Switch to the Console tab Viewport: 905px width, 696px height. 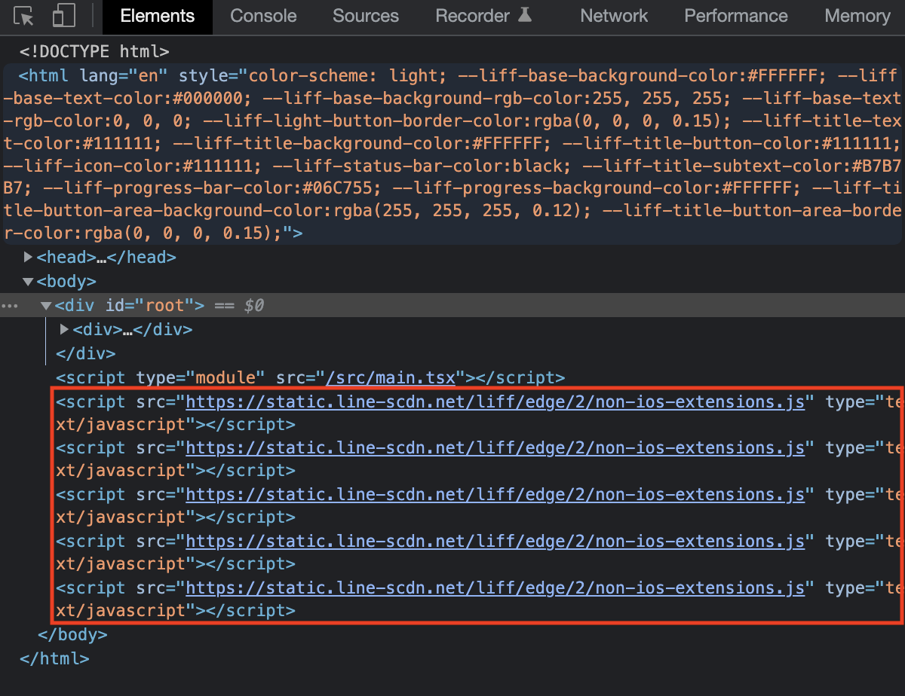[x=262, y=15]
